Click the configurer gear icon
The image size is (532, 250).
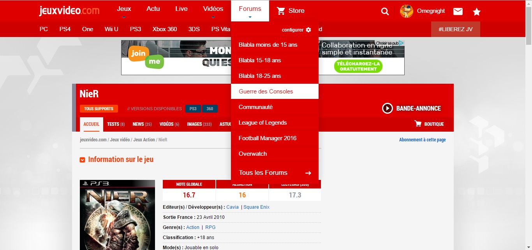pyautogui.click(x=308, y=30)
